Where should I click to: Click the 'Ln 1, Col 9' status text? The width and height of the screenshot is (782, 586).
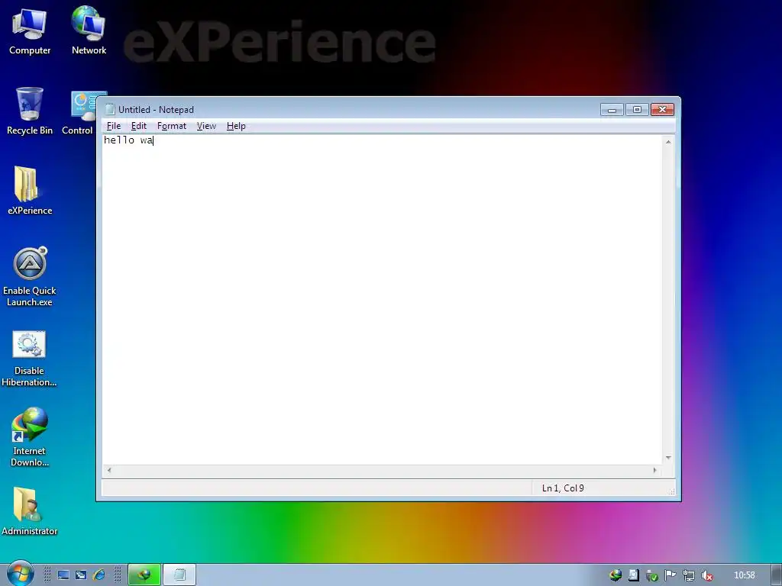click(x=563, y=488)
